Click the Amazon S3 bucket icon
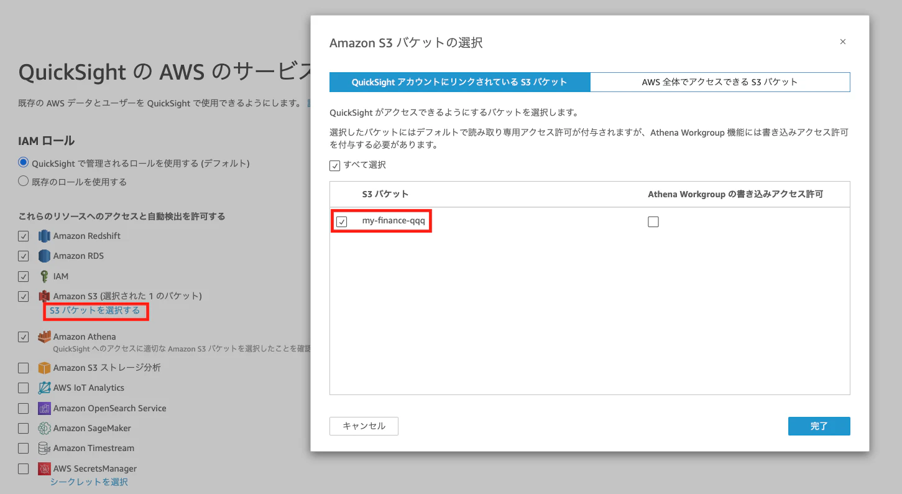The width and height of the screenshot is (902, 494). click(44, 296)
